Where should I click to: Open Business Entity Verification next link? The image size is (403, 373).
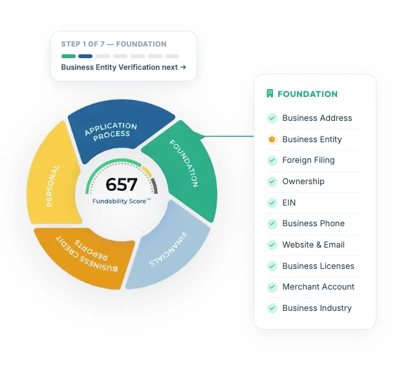pyautogui.click(x=124, y=67)
